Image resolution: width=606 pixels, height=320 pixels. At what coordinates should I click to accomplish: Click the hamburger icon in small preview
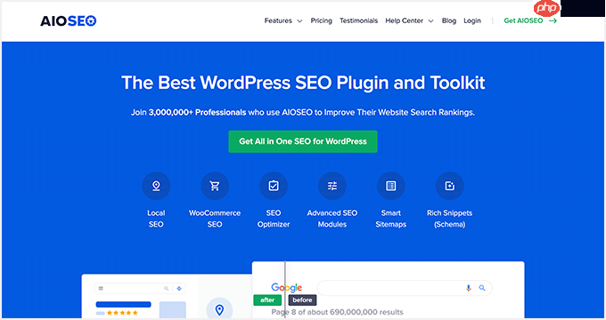[101, 288]
